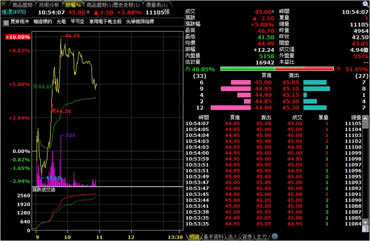Open the 基本資料 bottom tab

(x=213, y=236)
